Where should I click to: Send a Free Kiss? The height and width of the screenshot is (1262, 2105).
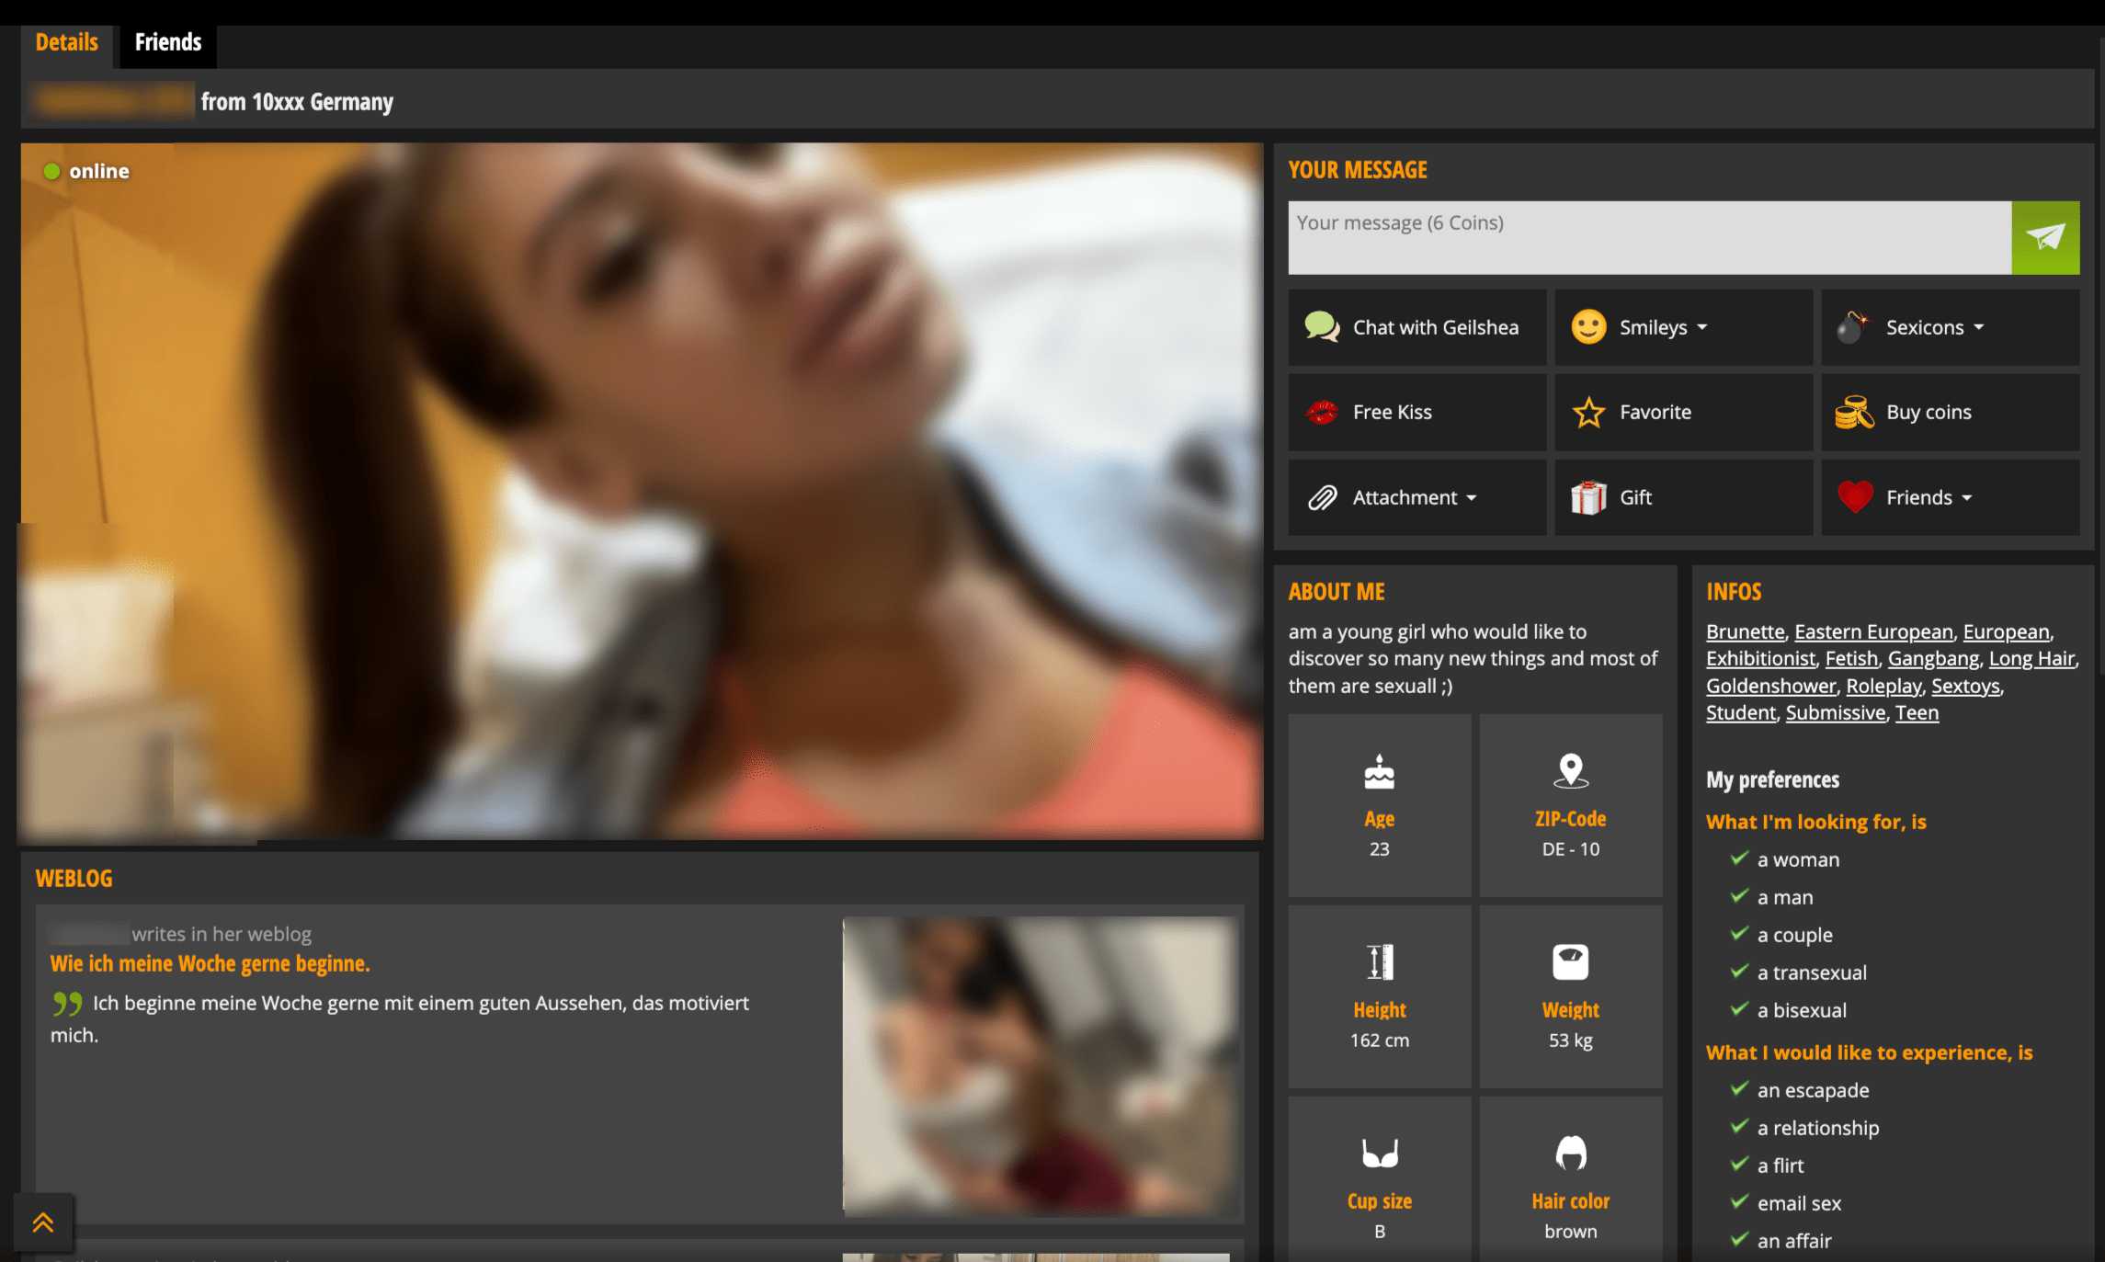(x=1417, y=412)
